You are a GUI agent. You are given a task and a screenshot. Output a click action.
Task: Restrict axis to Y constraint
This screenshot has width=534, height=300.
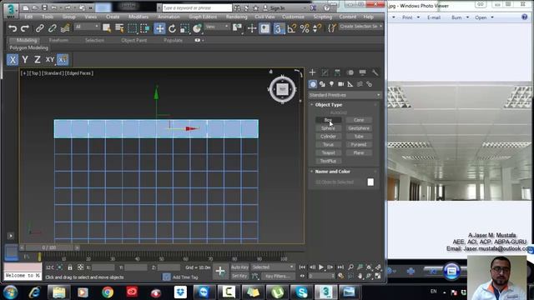pyautogui.click(x=25, y=60)
